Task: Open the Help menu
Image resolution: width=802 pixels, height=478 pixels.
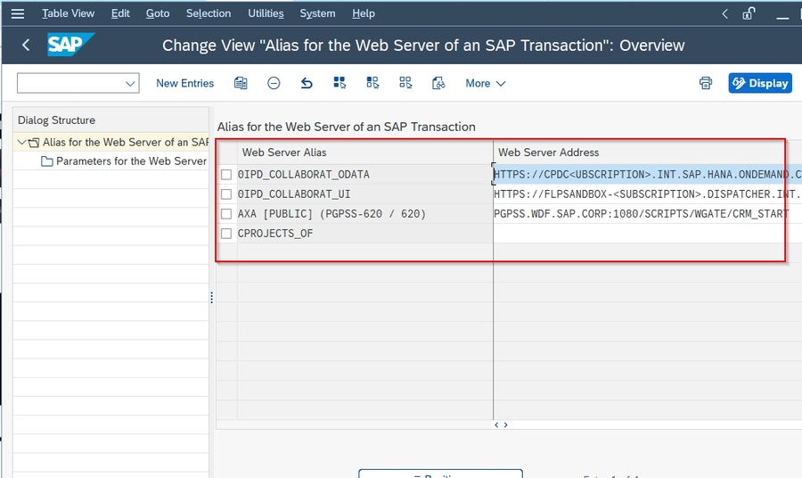Action: [x=364, y=13]
